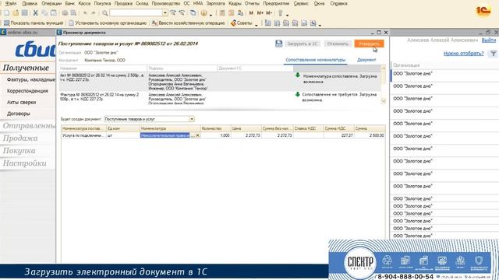Click scroll down arrow of documents list

click(x=383, y=101)
